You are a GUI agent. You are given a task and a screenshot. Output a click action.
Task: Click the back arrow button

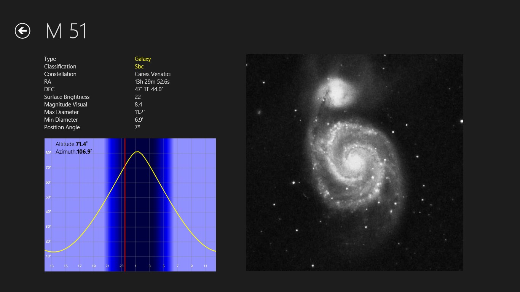click(x=22, y=31)
